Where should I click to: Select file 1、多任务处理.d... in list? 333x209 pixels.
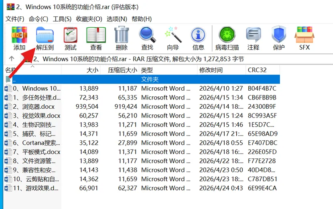click(142, 97)
